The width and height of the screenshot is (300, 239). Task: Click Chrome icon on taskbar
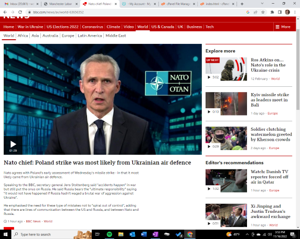pos(190,234)
